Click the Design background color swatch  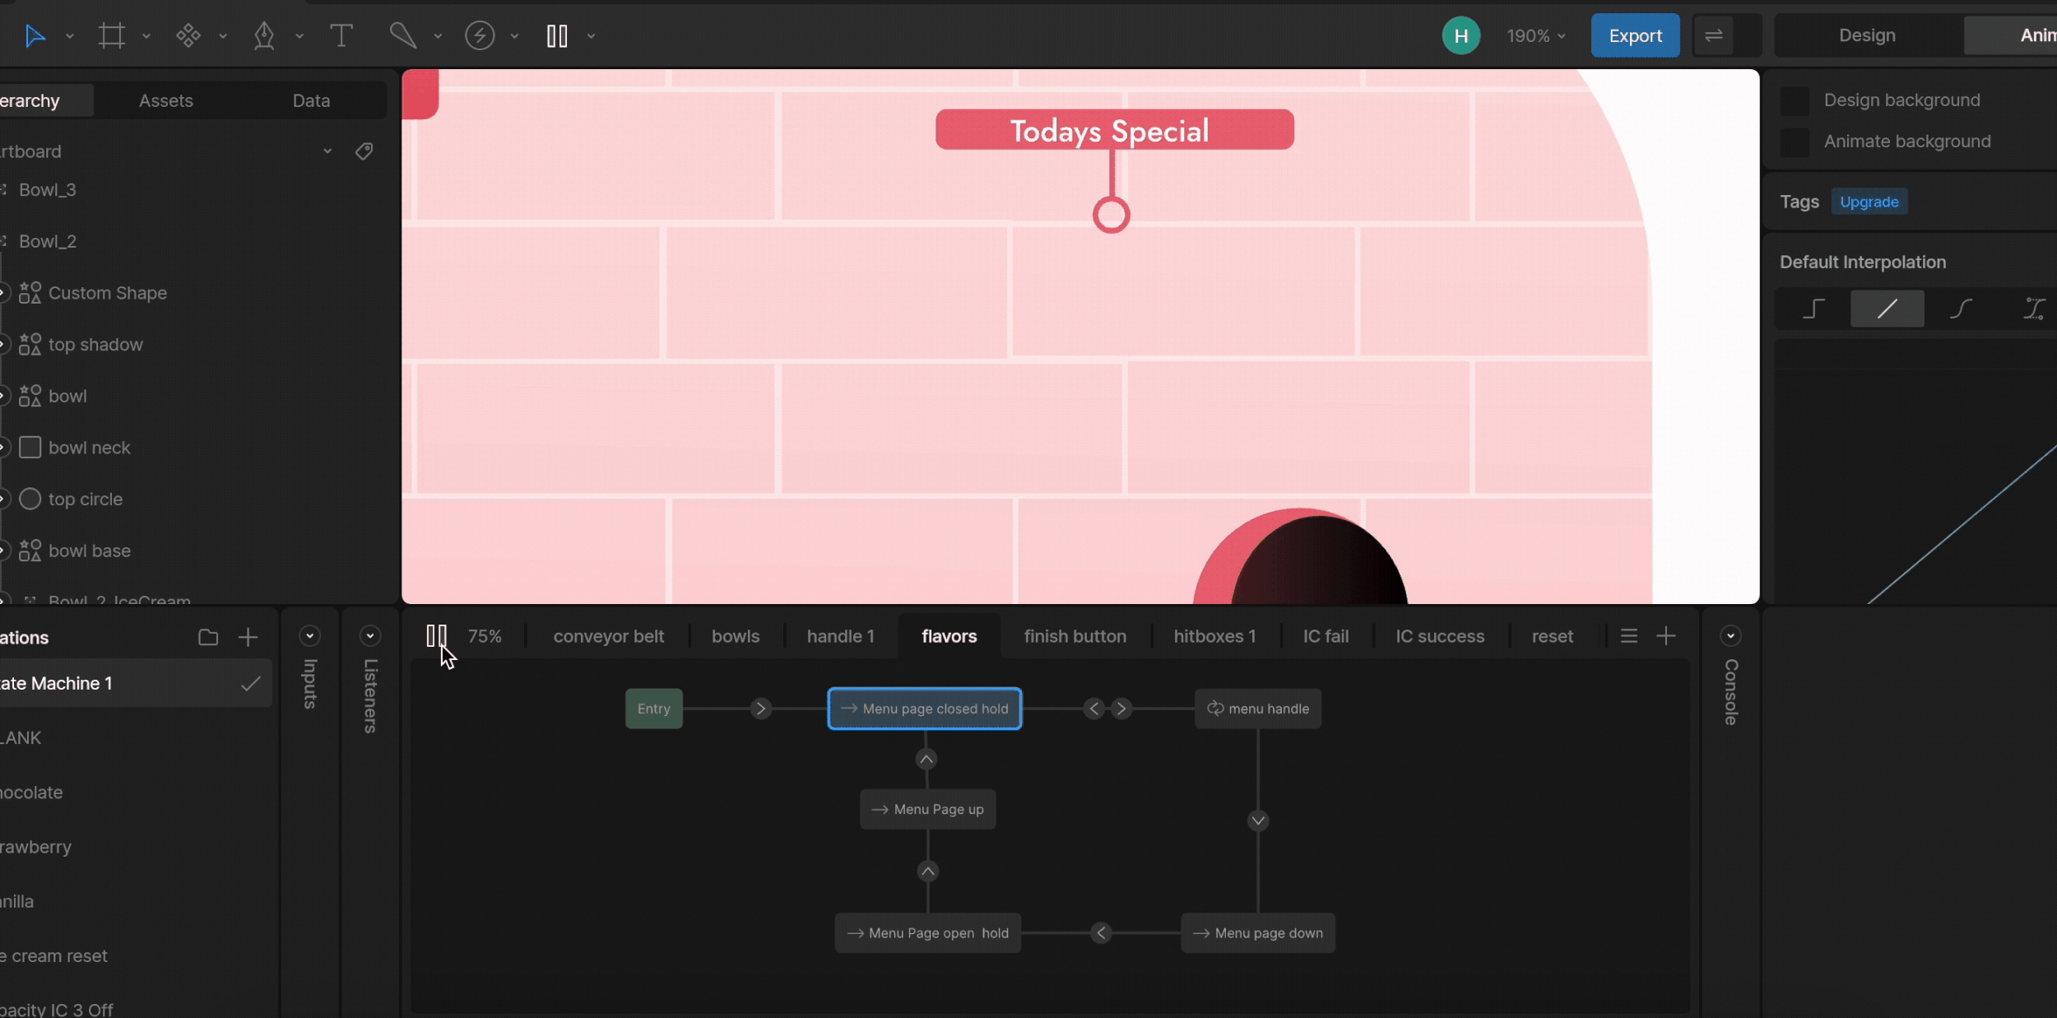tap(1795, 100)
